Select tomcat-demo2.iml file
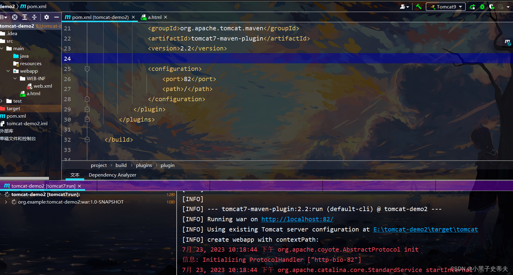 pos(24,123)
